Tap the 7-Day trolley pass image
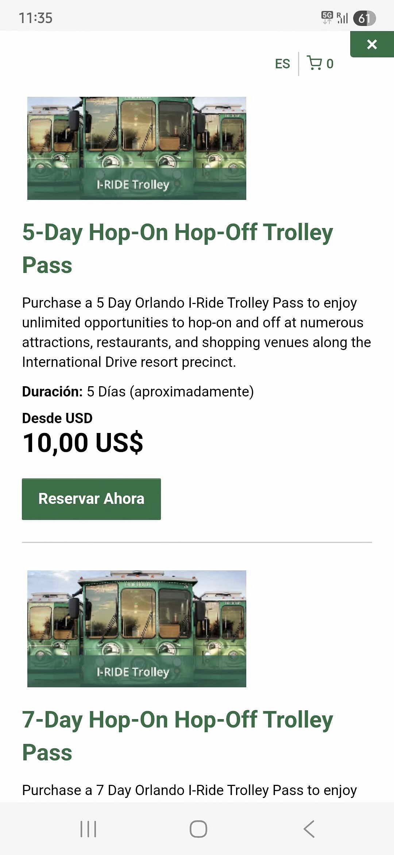This screenshot has width=394, height=855. pos(137,628)
